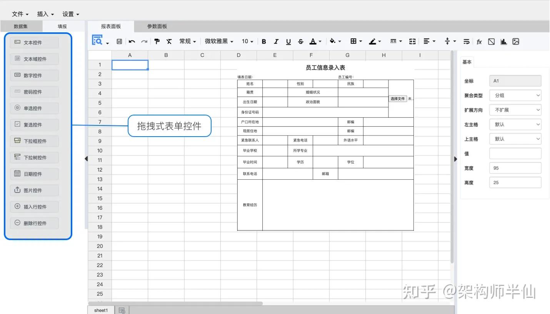550x314 pixels.
Task: Click the 选择文件 button in the form
Action: pyautogui.click(x=398, y=99)
